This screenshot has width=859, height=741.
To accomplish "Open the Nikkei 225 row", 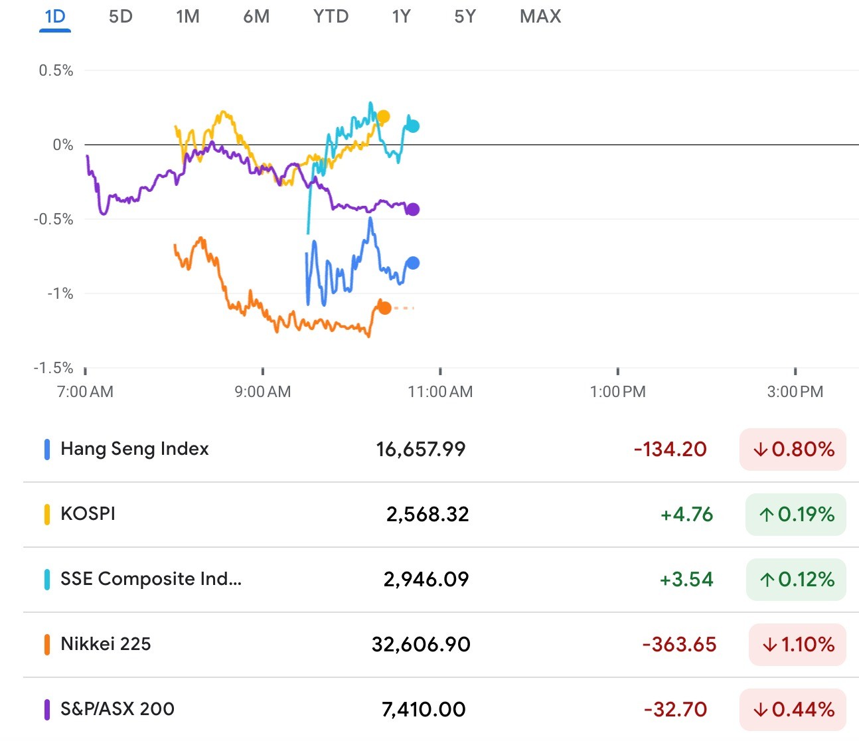I will [x=441, y=645].
